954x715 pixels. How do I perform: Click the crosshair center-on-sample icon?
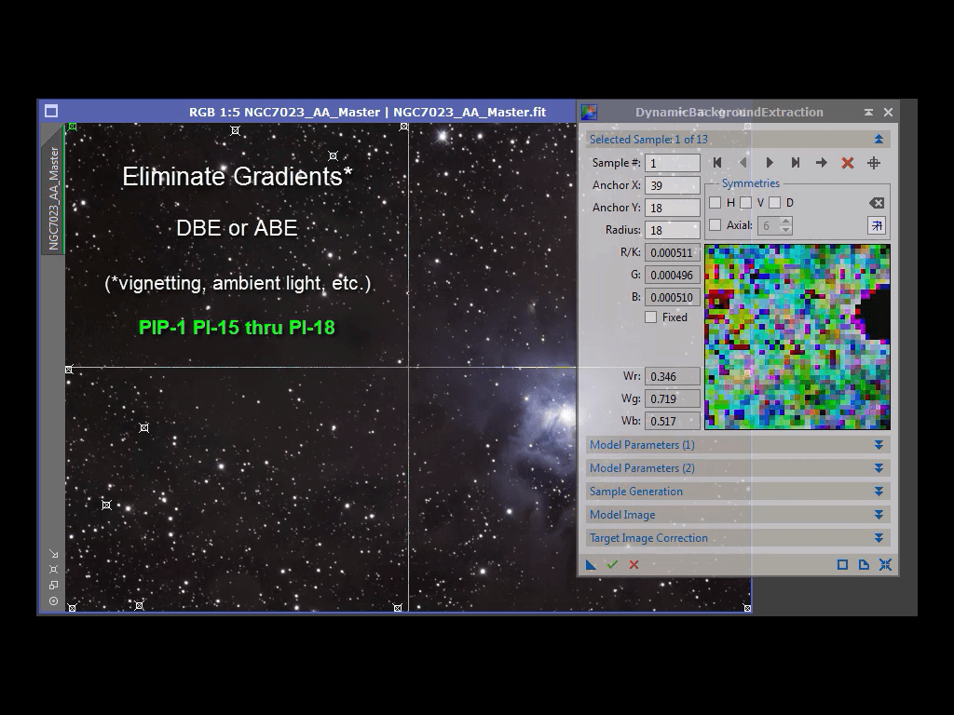[x=874, y=163]
